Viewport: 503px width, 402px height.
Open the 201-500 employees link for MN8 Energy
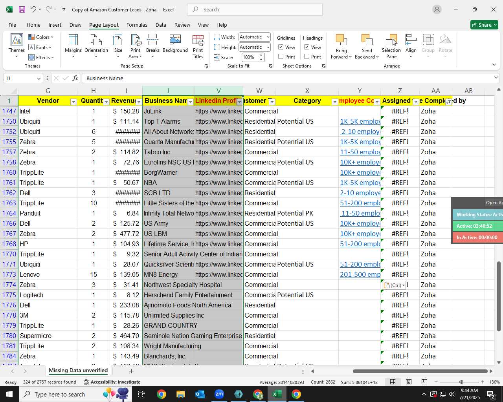tap(360, 274)
